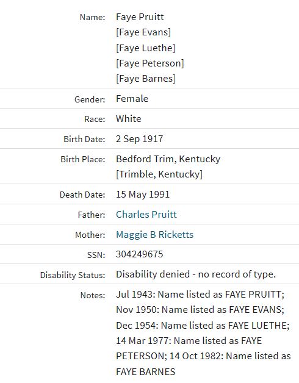Click the Disability Status field label

coord(73,275)
